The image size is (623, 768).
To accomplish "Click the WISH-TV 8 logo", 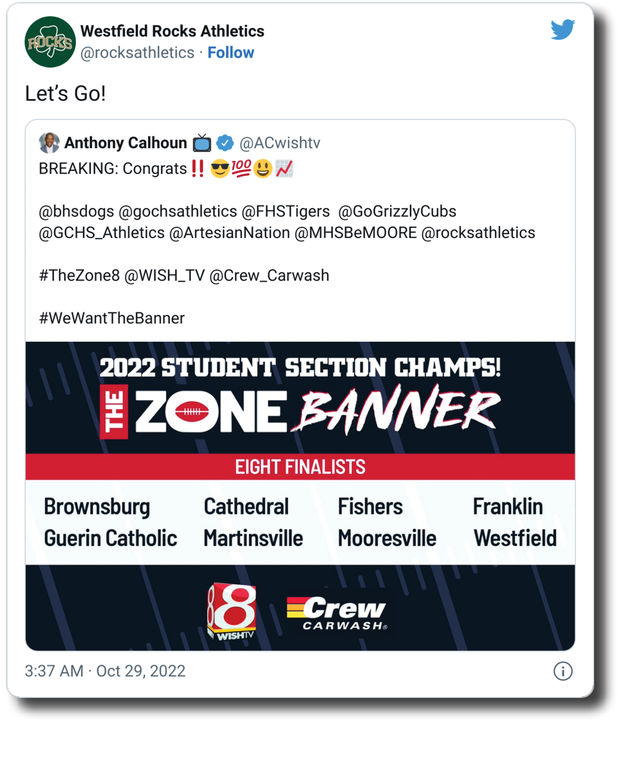I will point(231,611).
